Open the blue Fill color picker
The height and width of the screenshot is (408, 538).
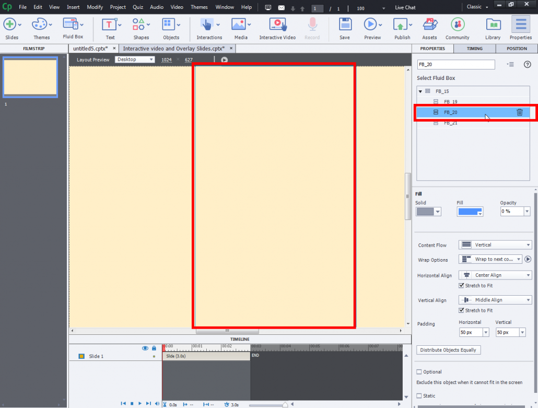coord(470,211)
